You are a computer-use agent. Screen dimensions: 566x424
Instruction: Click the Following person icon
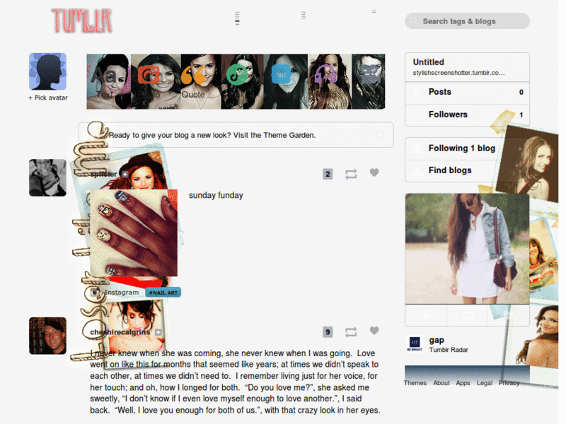pyautogui.click(x=417, y=148)
